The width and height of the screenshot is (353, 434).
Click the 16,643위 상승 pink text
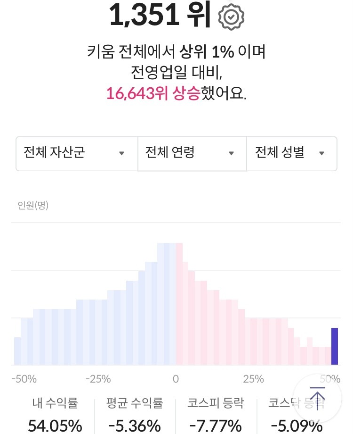coord(153,93)
